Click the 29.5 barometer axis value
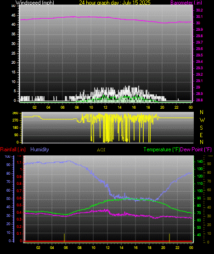The image size is (214, 254). pyautogui.click(x=199, y=55)
